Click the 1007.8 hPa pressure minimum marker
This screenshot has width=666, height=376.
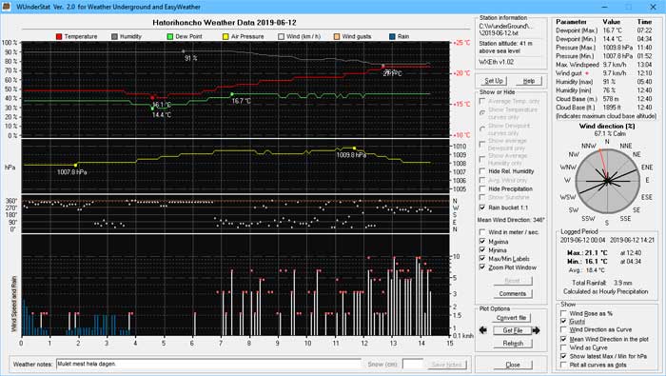75,165
